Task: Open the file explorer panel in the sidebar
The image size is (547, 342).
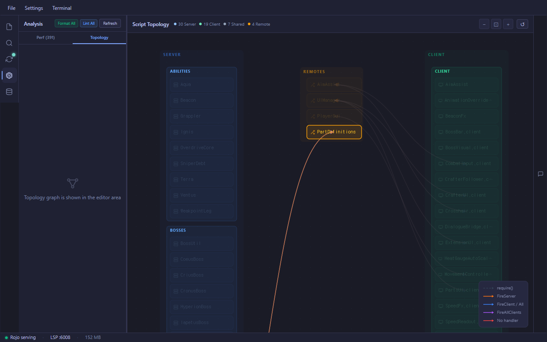Action: (x=9, y=26)
